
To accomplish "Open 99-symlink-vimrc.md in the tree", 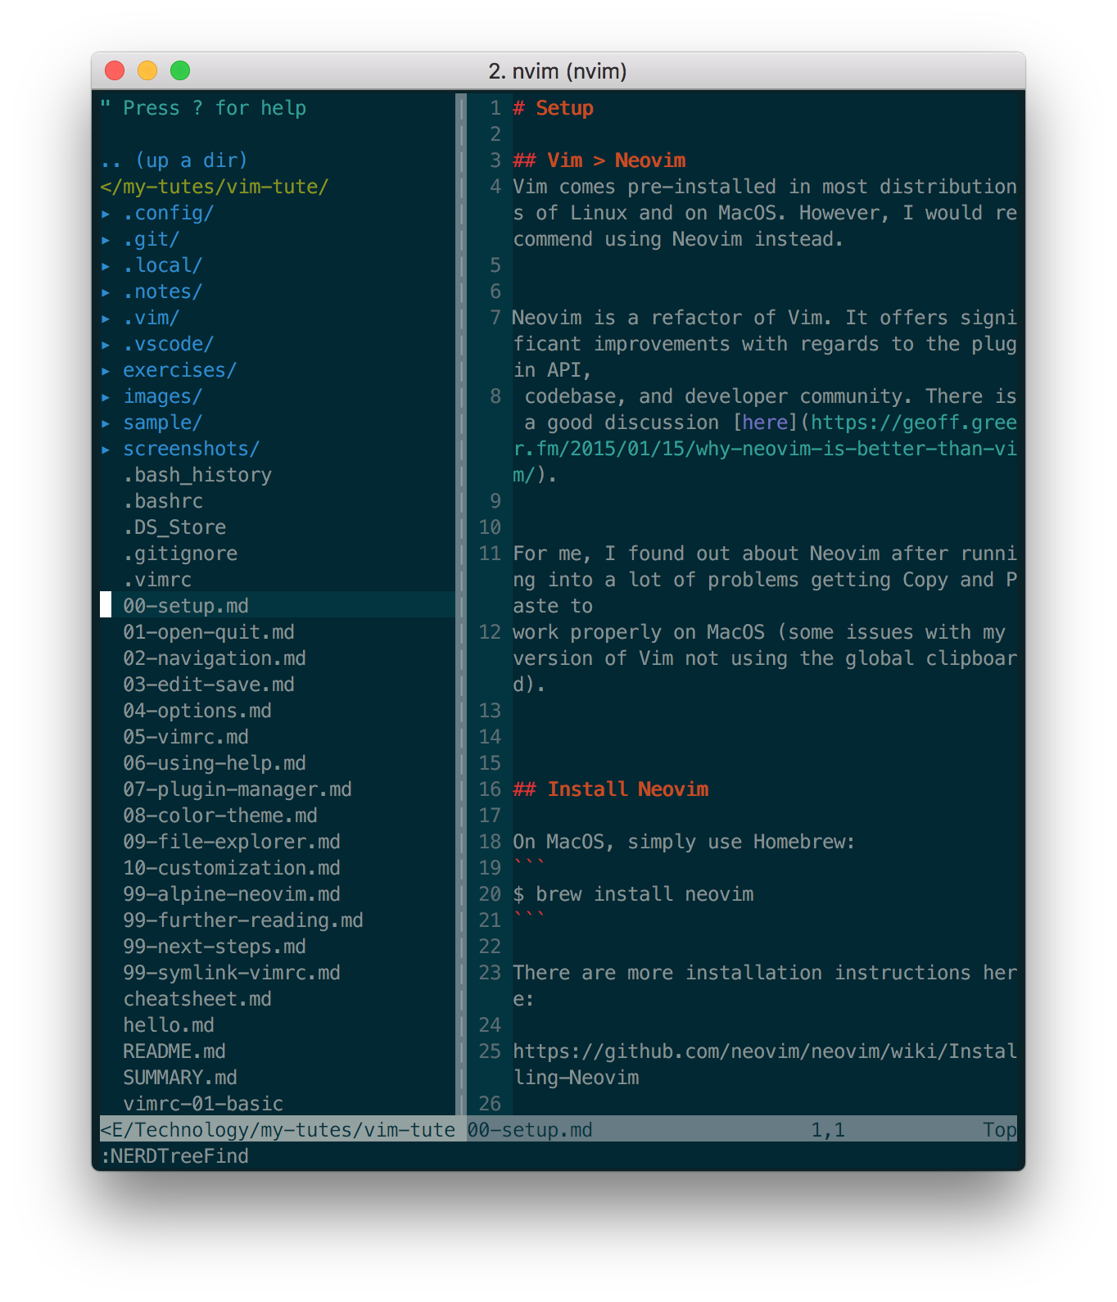I will pyautogui.click(x=232, y=973).
